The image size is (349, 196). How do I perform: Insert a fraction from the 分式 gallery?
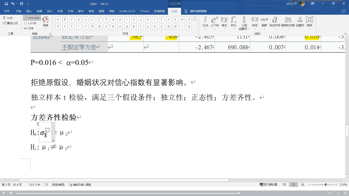tap(205, 21)
